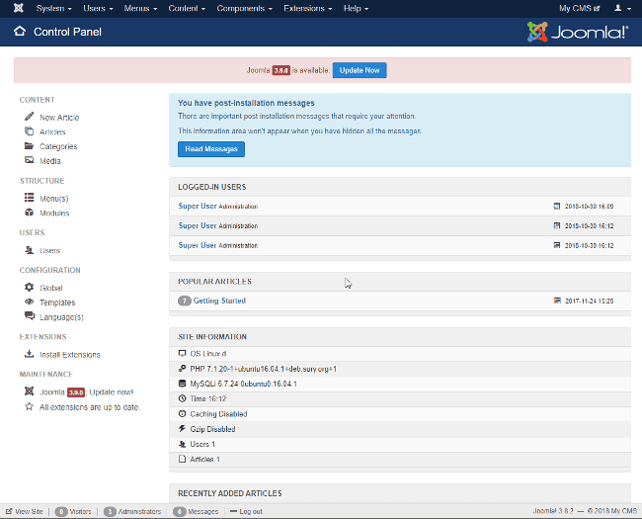642x519 pixels.
Task: Click the first Super User link
Action: tap(198, 206)
